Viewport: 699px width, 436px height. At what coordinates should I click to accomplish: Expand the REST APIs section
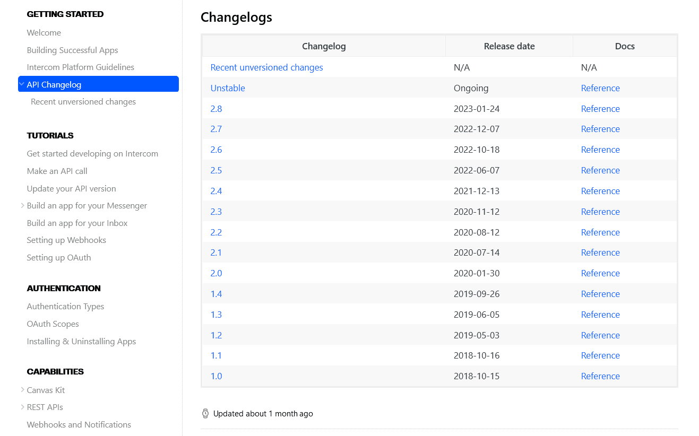[x=22, y=407]
